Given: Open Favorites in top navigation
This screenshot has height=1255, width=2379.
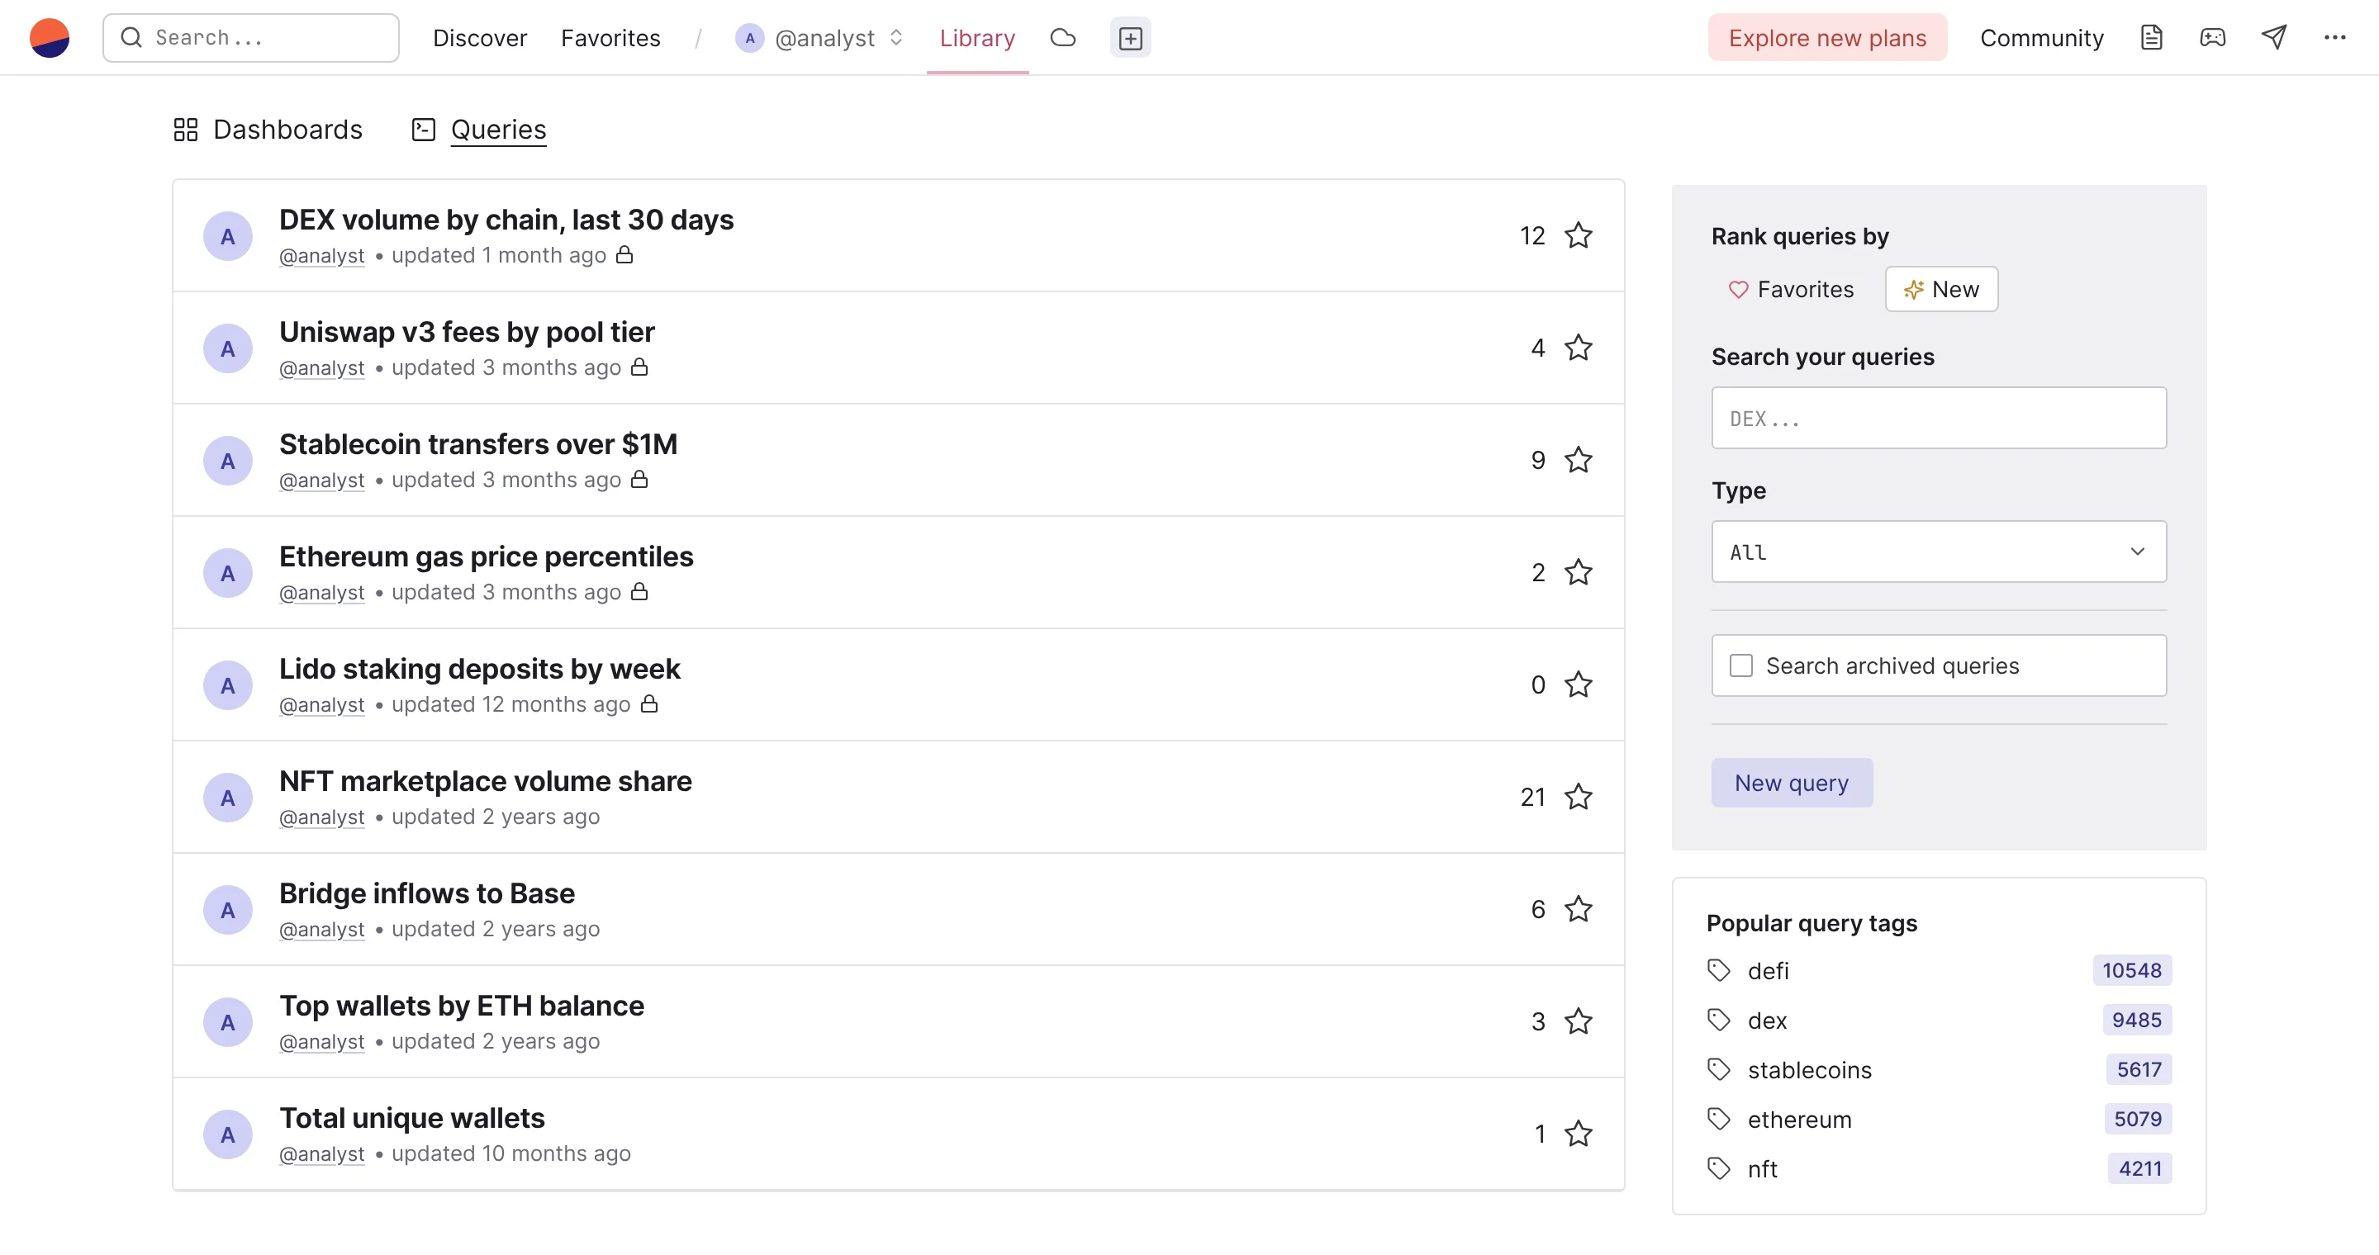Looking at the screenshot, I should (x=610, y=38).
